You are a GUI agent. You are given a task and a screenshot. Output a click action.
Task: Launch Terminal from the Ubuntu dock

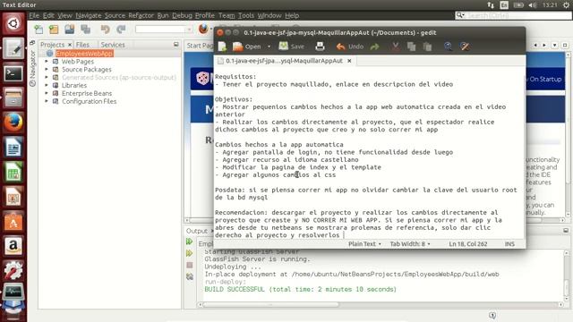[13, 73]
